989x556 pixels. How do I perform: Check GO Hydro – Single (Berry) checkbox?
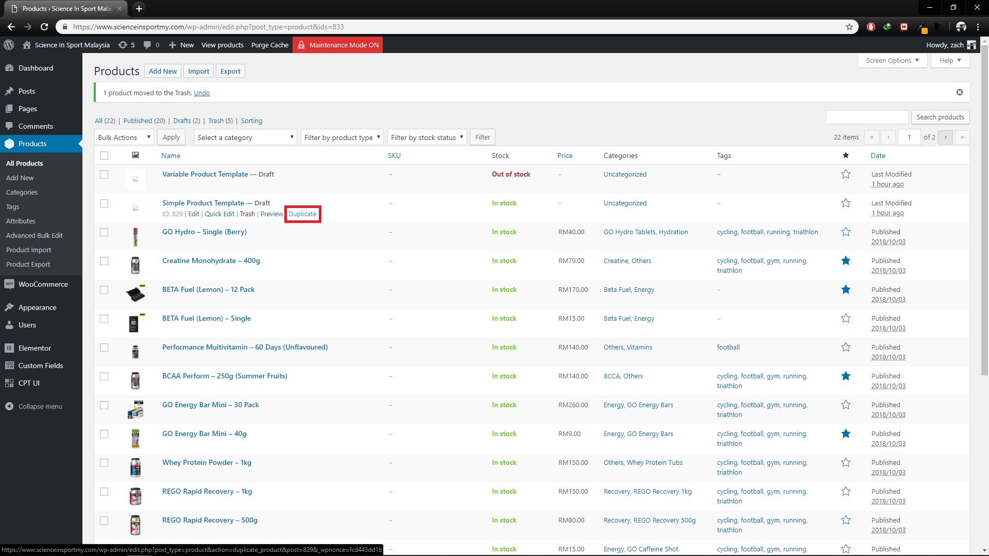tap(104, 232)
